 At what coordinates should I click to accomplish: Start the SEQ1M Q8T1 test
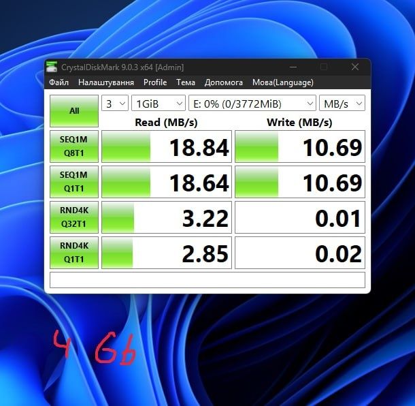click(74, 146)
